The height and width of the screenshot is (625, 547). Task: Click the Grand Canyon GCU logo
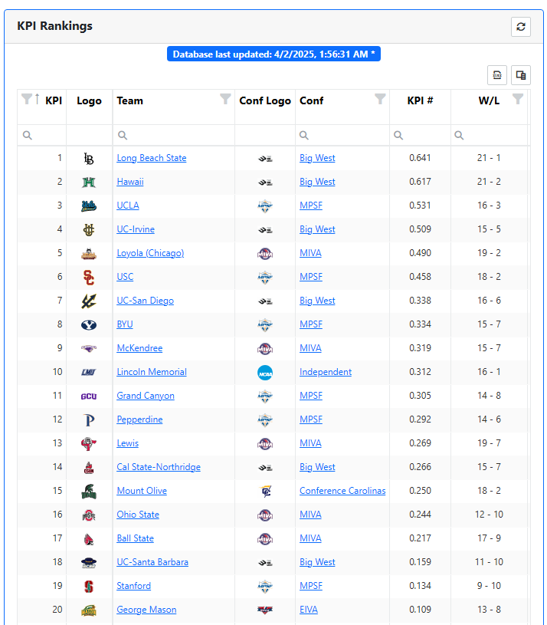pos(89,396)
